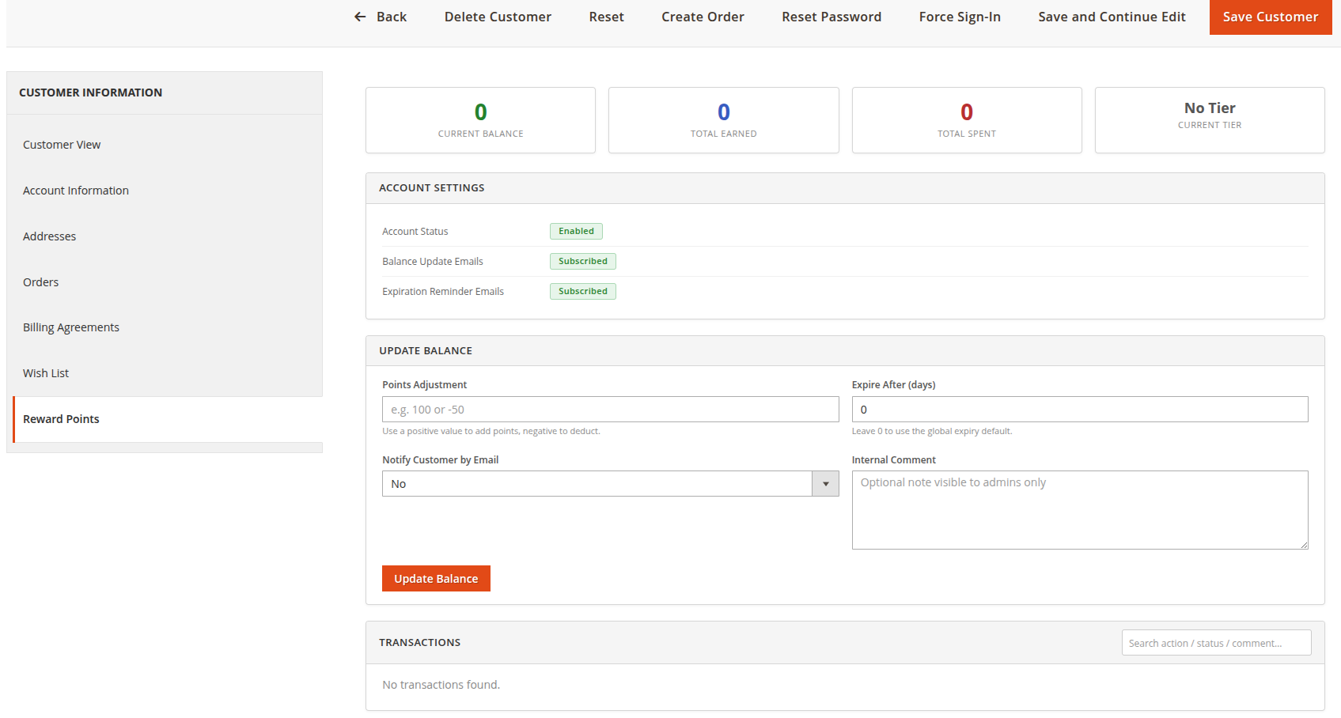Open Create Order

coord(703,17)
